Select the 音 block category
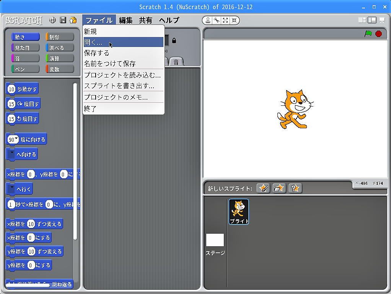Viewport: 391px width, 294px height. click(25, 58)
